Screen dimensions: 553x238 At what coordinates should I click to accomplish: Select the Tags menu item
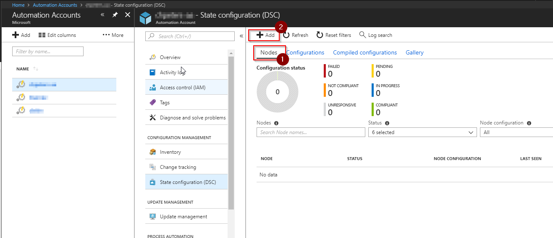coord(165,103)
